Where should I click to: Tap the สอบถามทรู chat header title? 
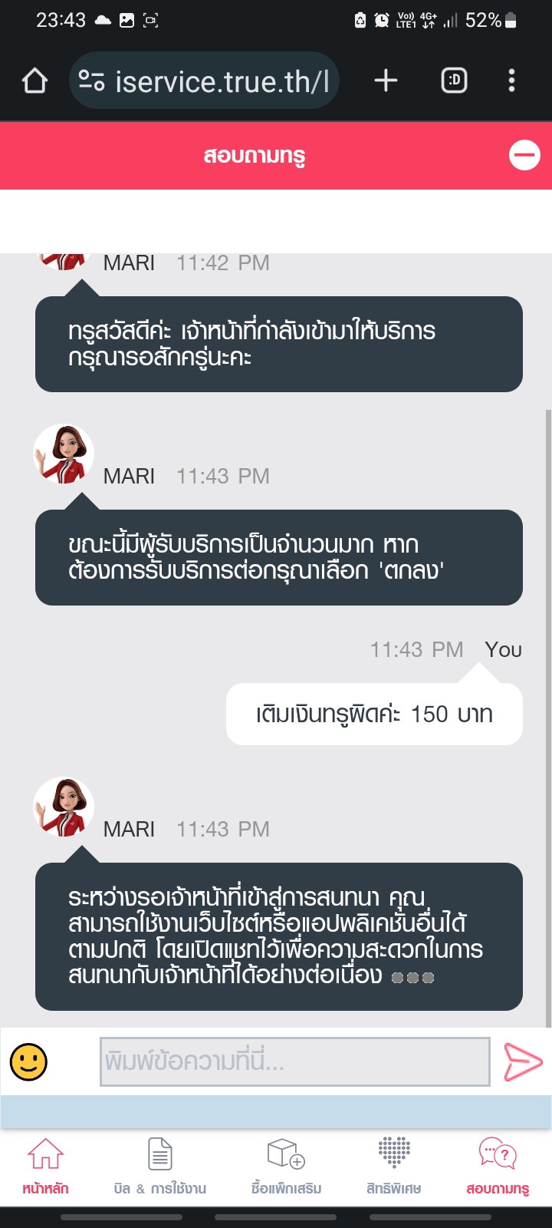(x=255, y=155)
